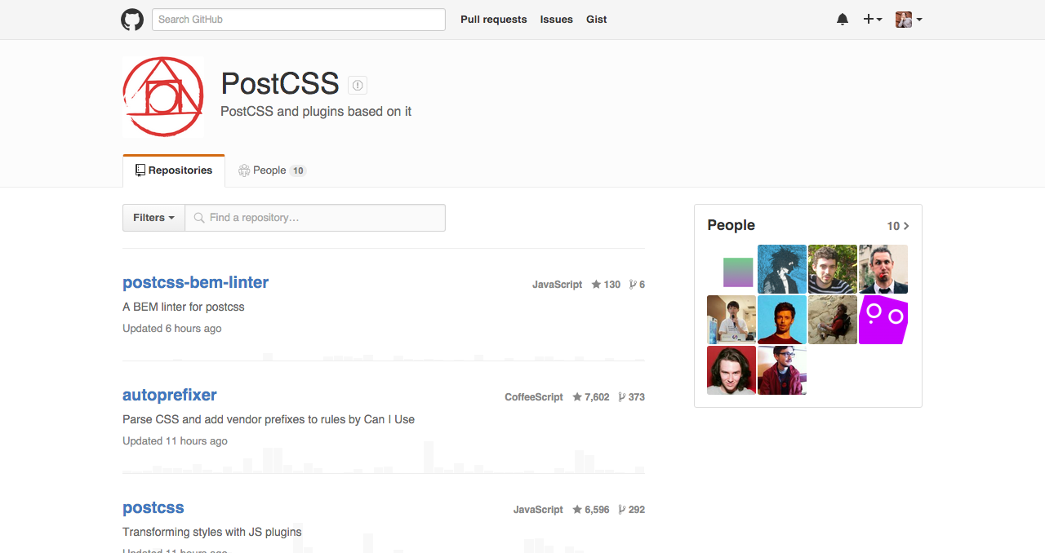Open the man in suit avatar
Image resolution: width=1045 pixels, height=553 pixels.
pyautogui.click(x=883, y=269)
